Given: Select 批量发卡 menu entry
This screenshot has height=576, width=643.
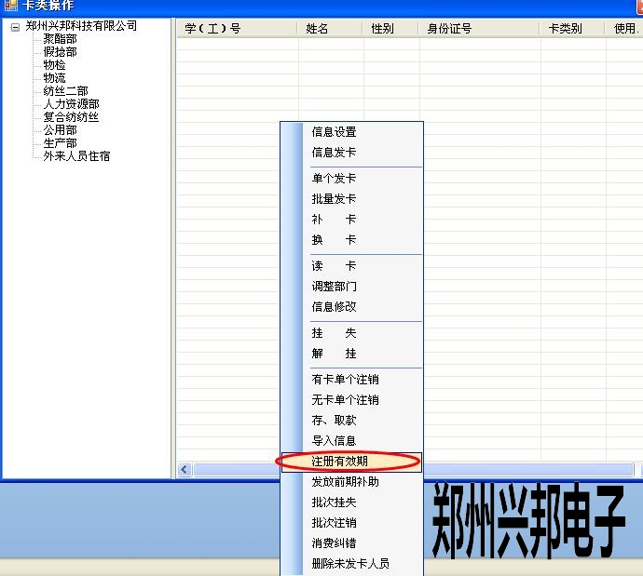Looking at the screenshot, I should (334, 199).
